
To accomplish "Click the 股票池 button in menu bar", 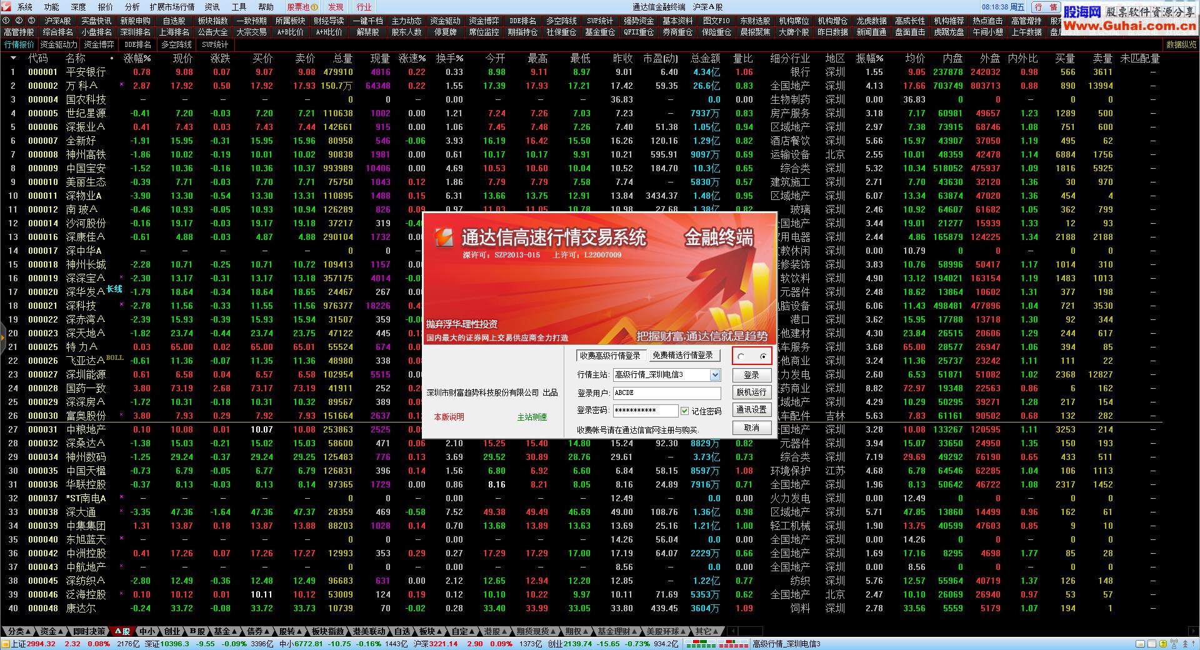I will point(302,7).
